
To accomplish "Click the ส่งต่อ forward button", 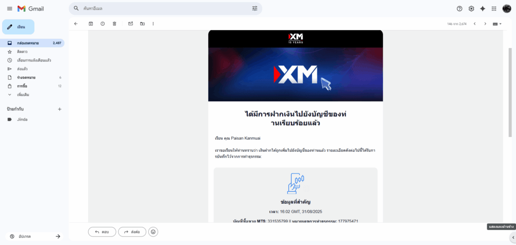I will click(132, 232).
